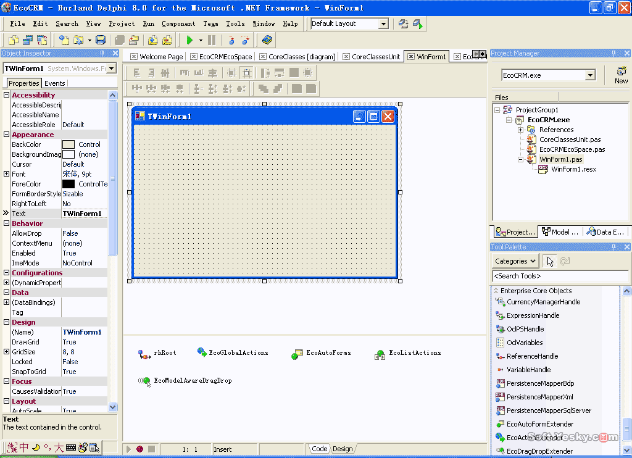Toggle the pressed Size to Grid button
Viewport: 632px width, 458px height.
coord(247,73)
